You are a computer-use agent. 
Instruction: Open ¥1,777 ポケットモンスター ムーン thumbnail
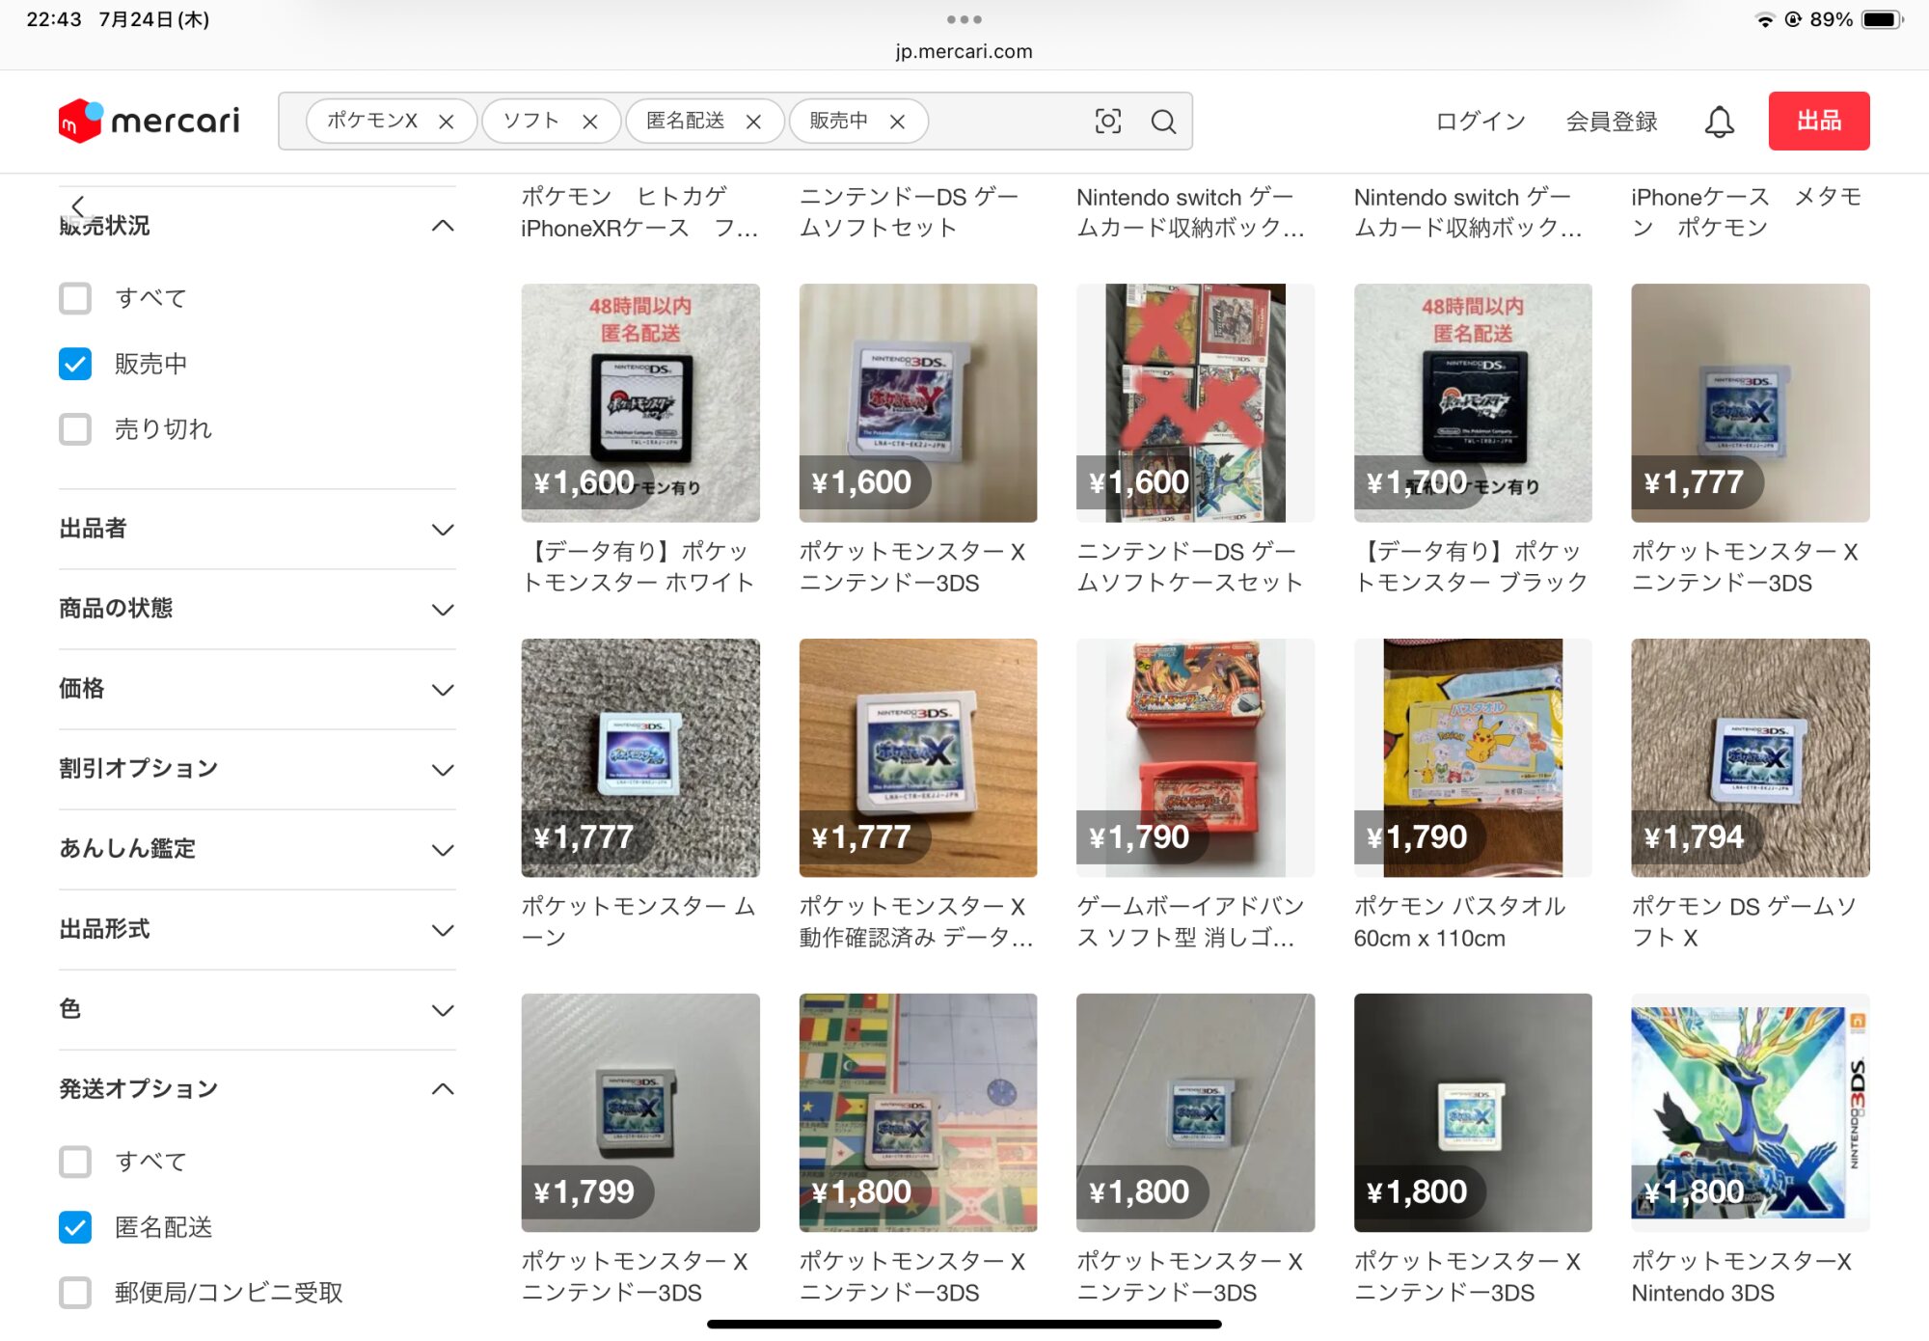pyautogui.click(x=640, y=757)
